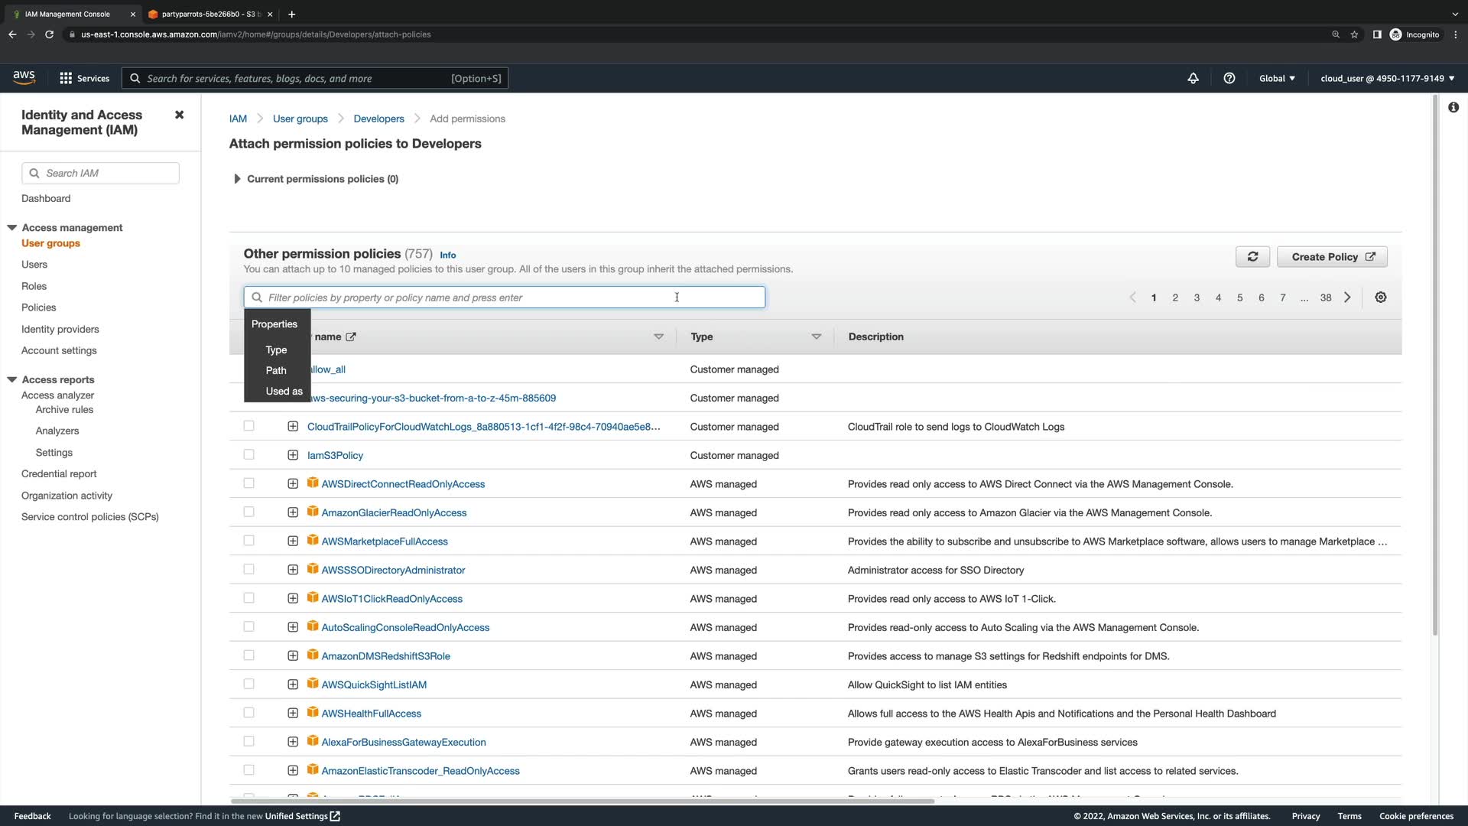1468x826 pixels.
Task: Tick the AWSHealthFullAccess checkbox
Action: click(248, 713)
